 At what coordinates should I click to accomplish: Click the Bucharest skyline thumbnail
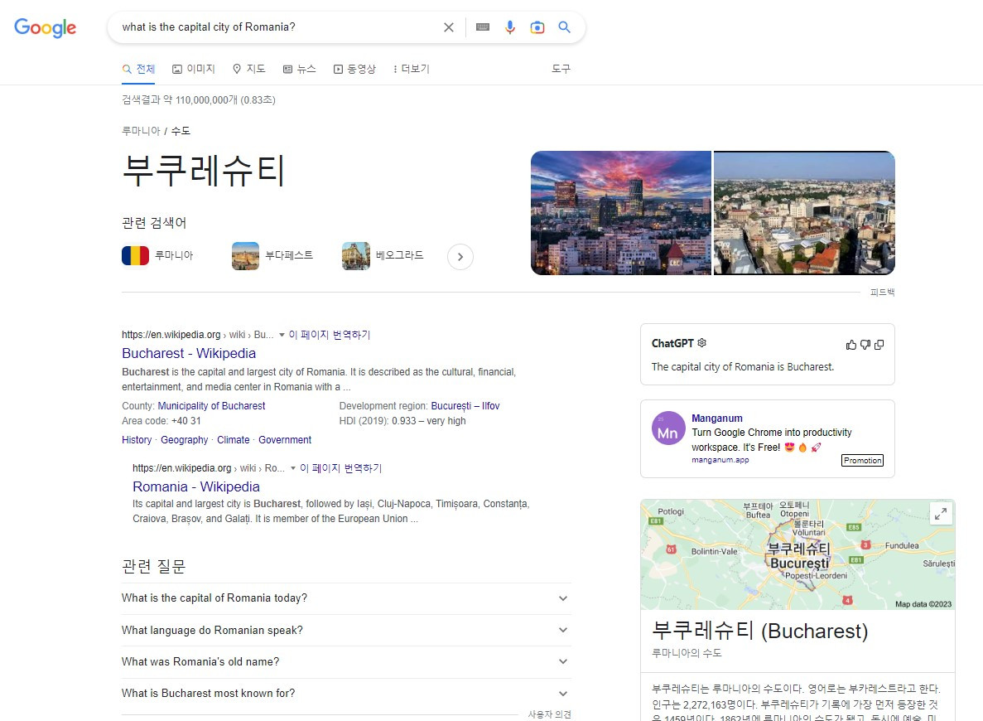point(620,212)
